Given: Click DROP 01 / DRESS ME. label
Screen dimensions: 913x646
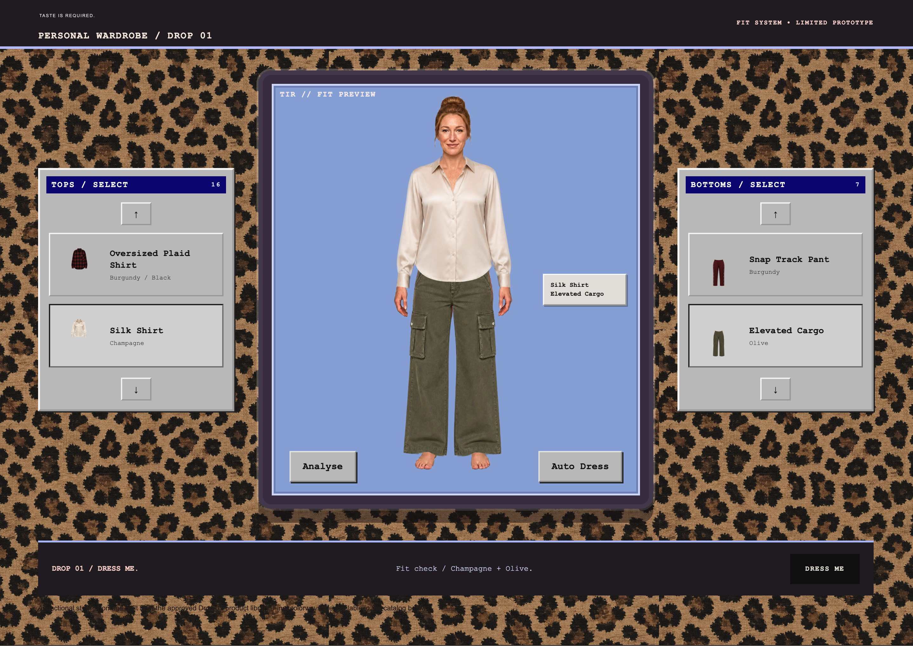Looking at the screenshot, I should point(95,569).
